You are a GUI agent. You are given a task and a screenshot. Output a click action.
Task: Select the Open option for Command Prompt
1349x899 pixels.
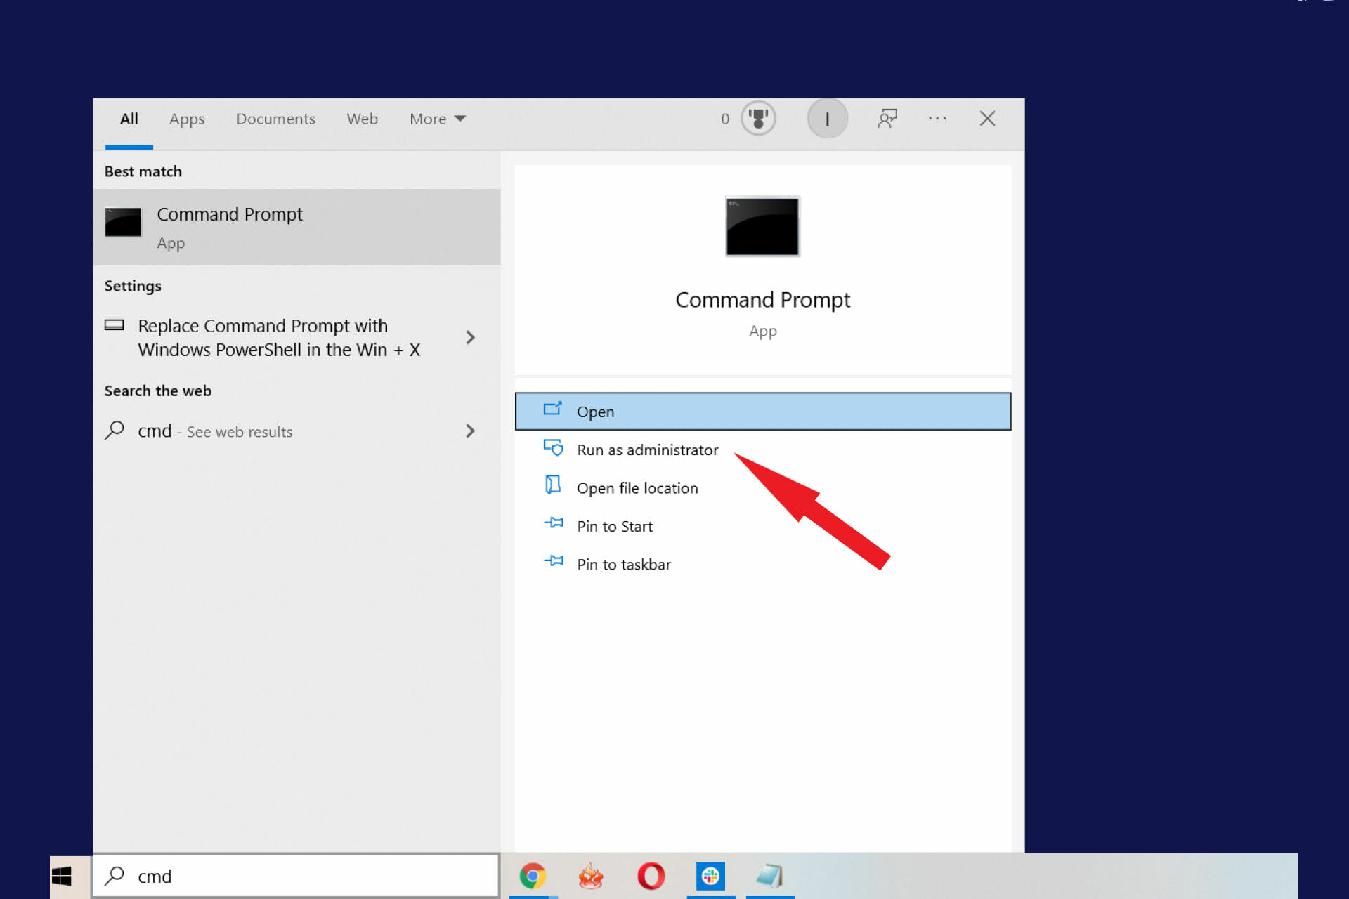pos(763,412)
